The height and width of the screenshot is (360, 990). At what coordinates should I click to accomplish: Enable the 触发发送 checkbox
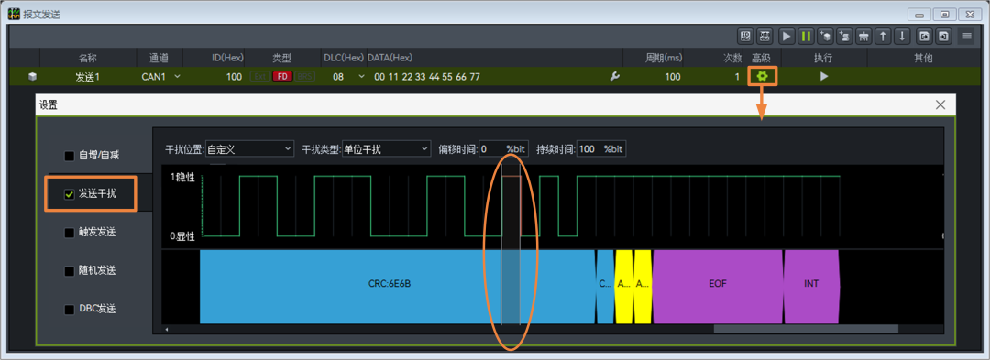70,233
